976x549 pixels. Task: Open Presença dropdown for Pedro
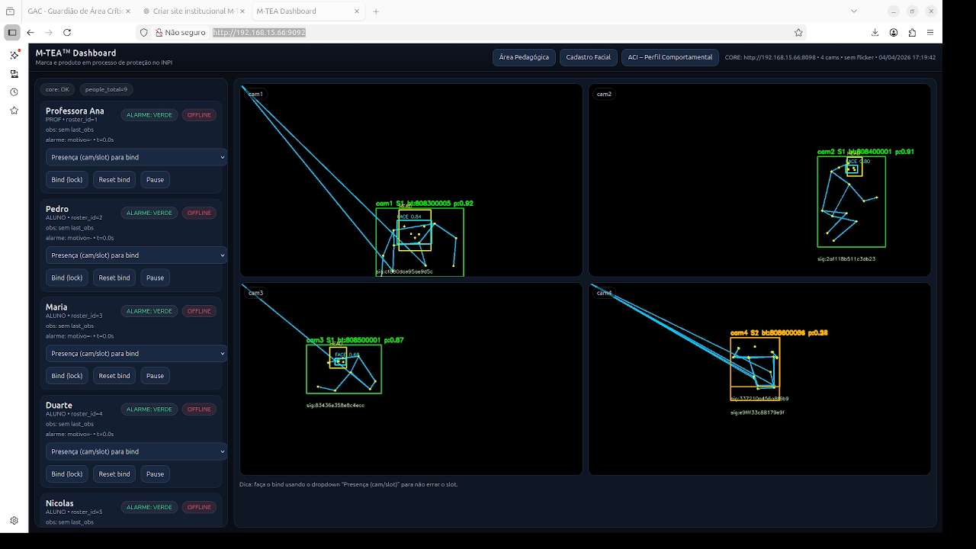(x=136, y=255)
